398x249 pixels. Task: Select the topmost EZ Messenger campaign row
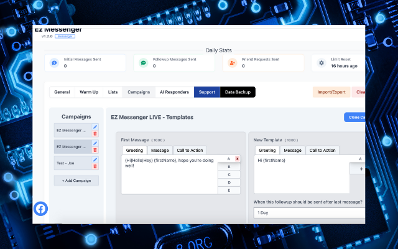pos(73,130)
